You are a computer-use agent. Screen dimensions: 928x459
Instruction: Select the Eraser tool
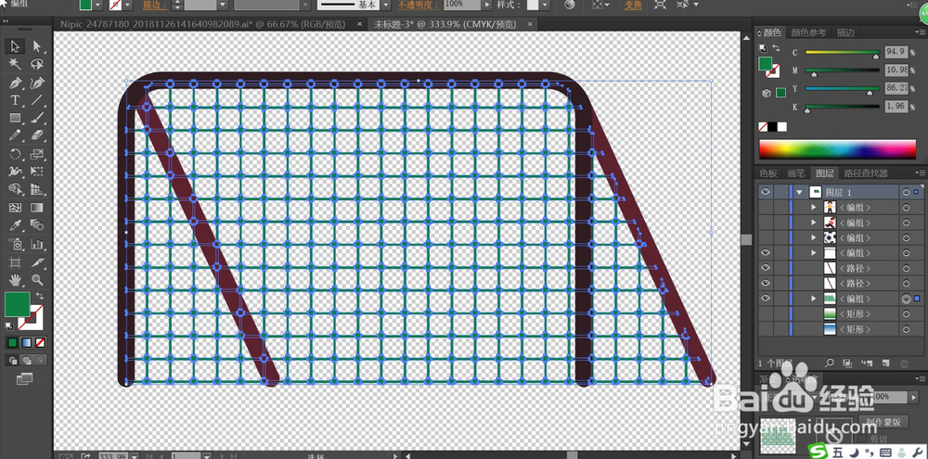(x=37, y=135)
